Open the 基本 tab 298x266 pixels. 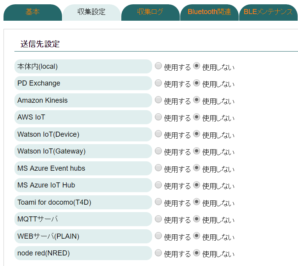click(33, 12)
